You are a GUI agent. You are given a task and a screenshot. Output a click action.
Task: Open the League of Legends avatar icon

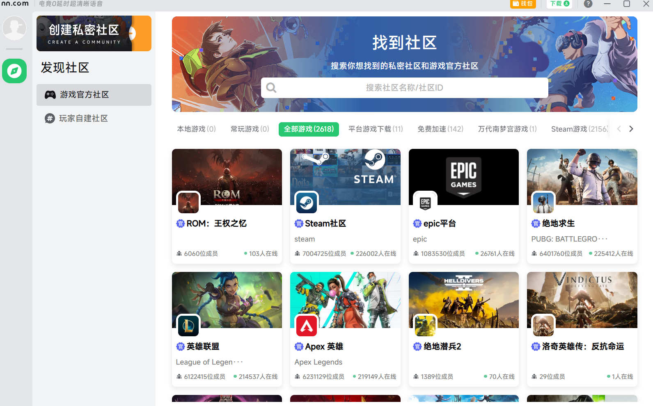click(188, 326)
